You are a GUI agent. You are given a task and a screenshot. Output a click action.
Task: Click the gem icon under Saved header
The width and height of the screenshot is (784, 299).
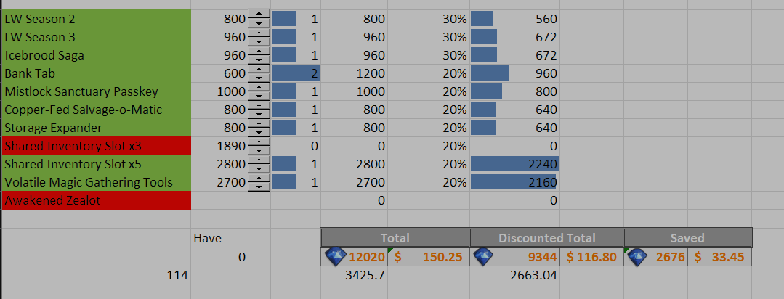(x=637, y=257)
